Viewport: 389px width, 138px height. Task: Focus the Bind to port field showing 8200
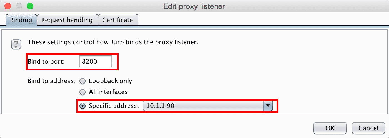pos(96,61)
